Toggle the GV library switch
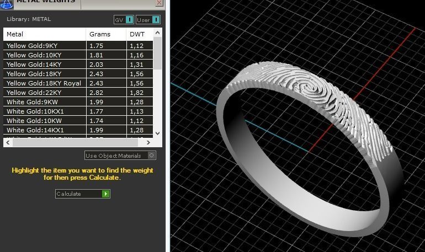The width and height of the screenshot is (425, 252). (x=124, y=20)
